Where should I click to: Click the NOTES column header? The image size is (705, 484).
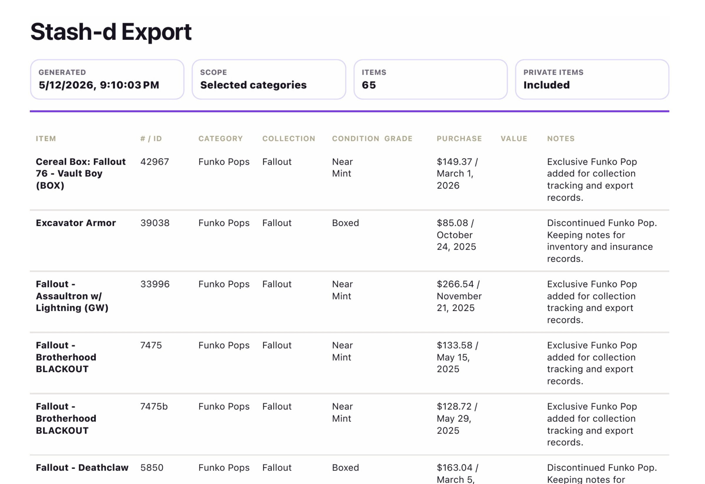[x=561, y=138]
